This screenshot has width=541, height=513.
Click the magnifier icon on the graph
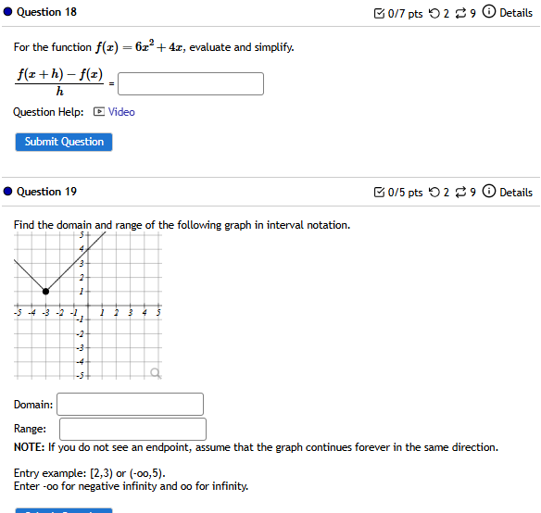pos(156,373)
